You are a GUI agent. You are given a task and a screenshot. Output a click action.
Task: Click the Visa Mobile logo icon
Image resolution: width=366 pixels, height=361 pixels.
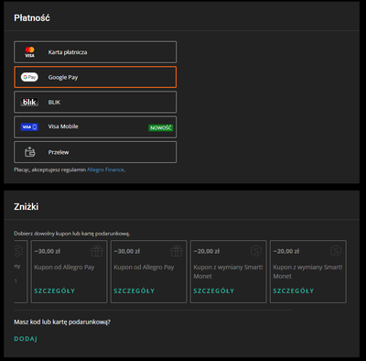[29, 126]
